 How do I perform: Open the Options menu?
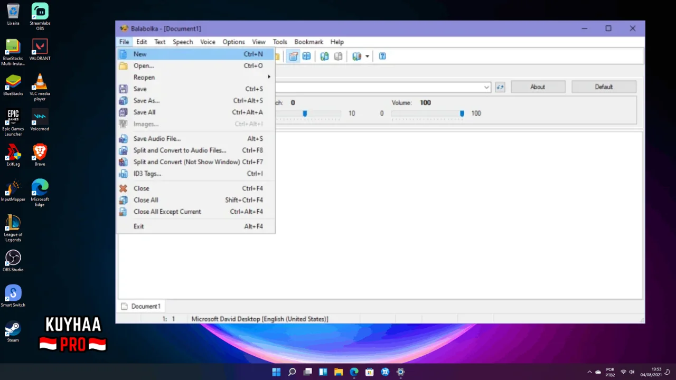pos(233,42)
